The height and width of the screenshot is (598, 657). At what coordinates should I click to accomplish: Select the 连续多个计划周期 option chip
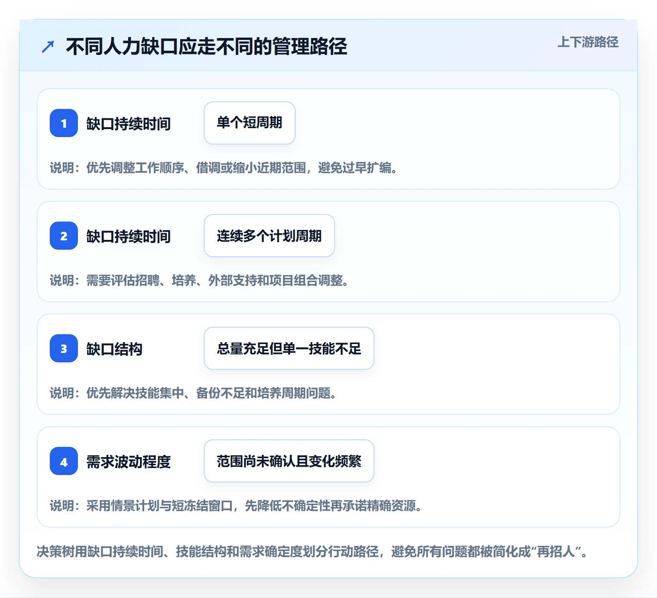[269, 236]
